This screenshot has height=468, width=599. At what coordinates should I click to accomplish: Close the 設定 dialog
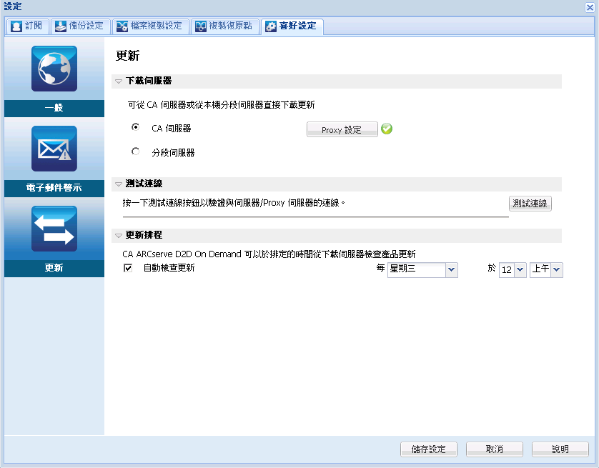tap(590, 7)
